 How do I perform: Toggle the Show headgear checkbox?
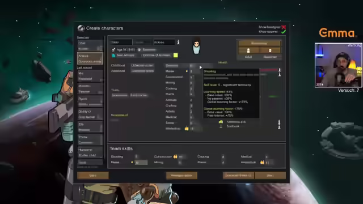pyautogui.click(x=284, y=27)
